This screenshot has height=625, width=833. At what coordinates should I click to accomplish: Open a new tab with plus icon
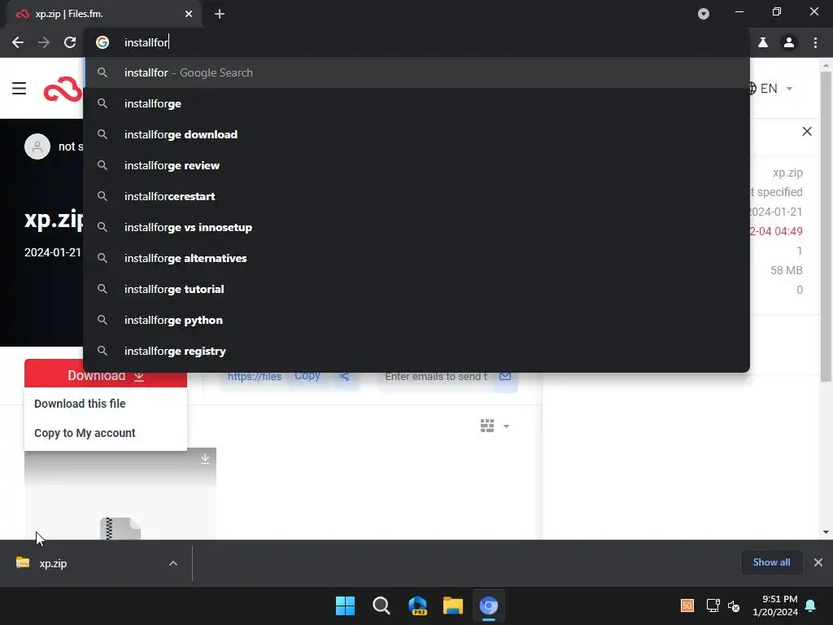click(220, 15)
